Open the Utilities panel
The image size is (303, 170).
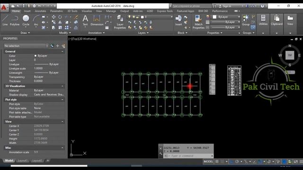click(x=263, y=20)
